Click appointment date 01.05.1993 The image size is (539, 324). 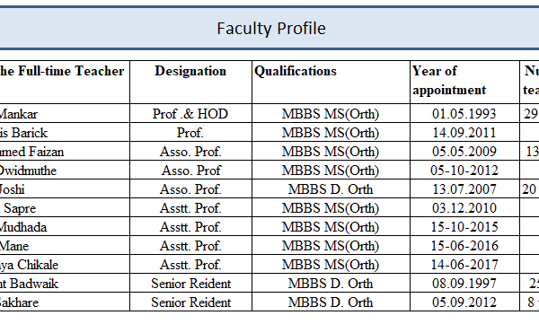tap(464, 114)
